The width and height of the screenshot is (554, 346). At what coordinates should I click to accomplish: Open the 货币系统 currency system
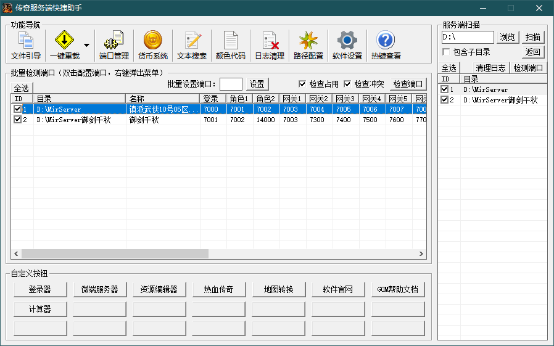152,46
